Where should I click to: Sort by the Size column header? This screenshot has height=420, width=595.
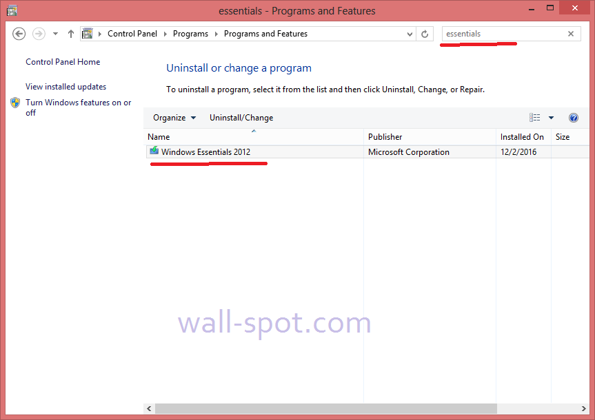570,137
